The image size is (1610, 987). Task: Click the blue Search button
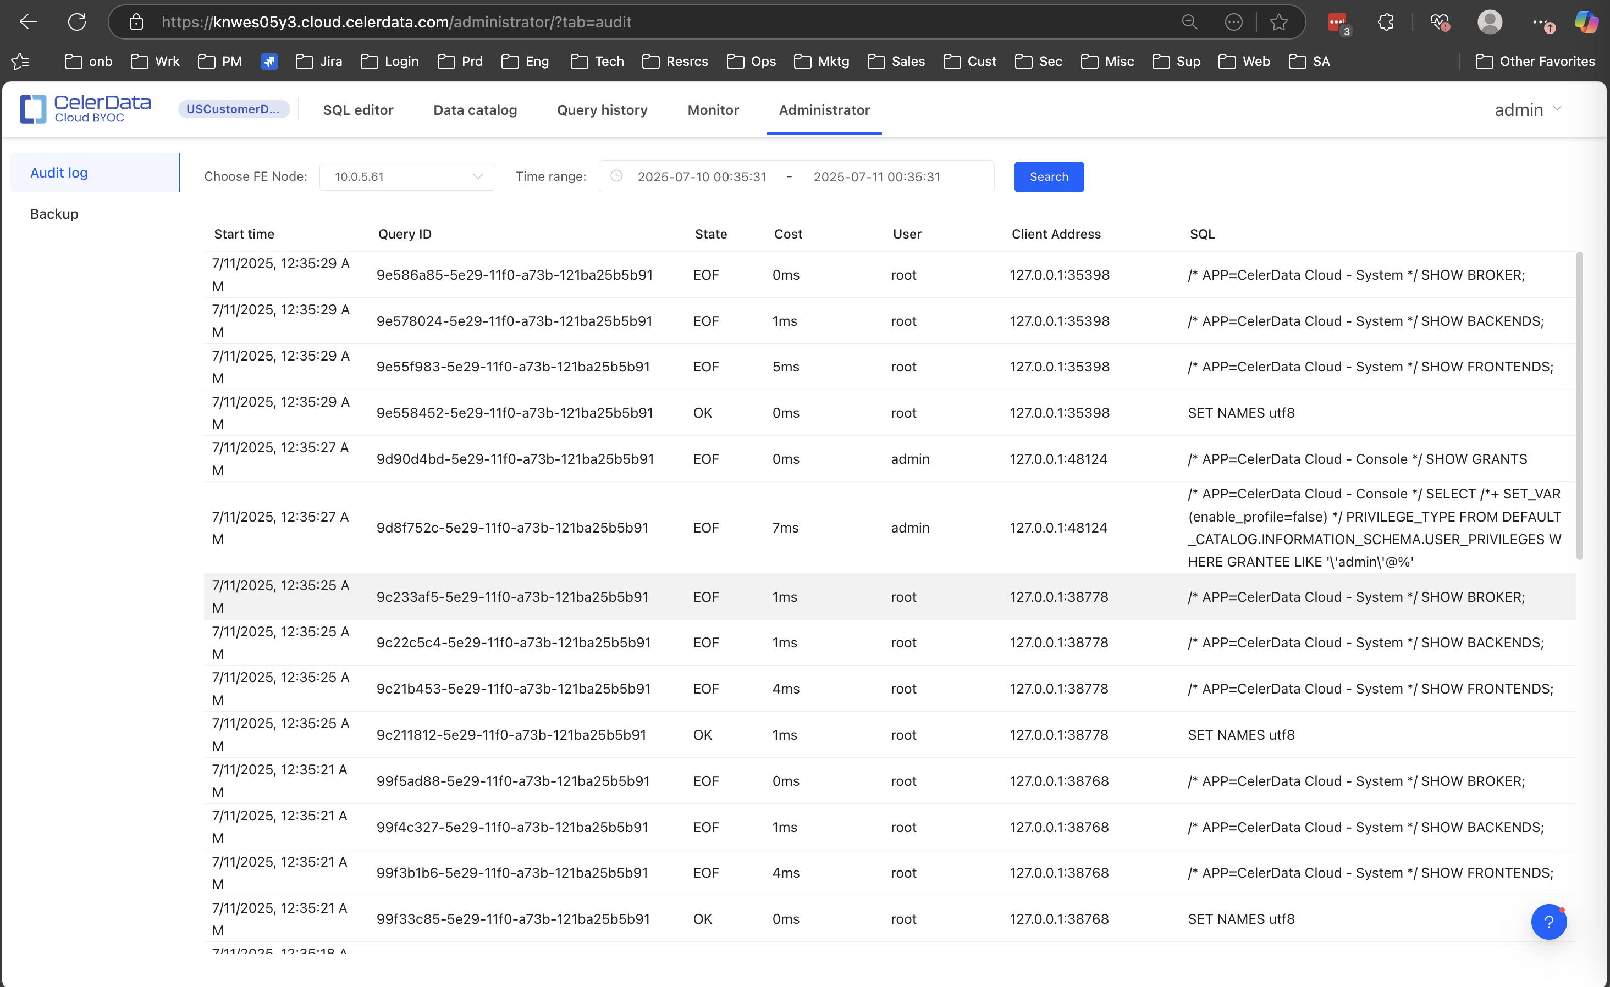1048,176
